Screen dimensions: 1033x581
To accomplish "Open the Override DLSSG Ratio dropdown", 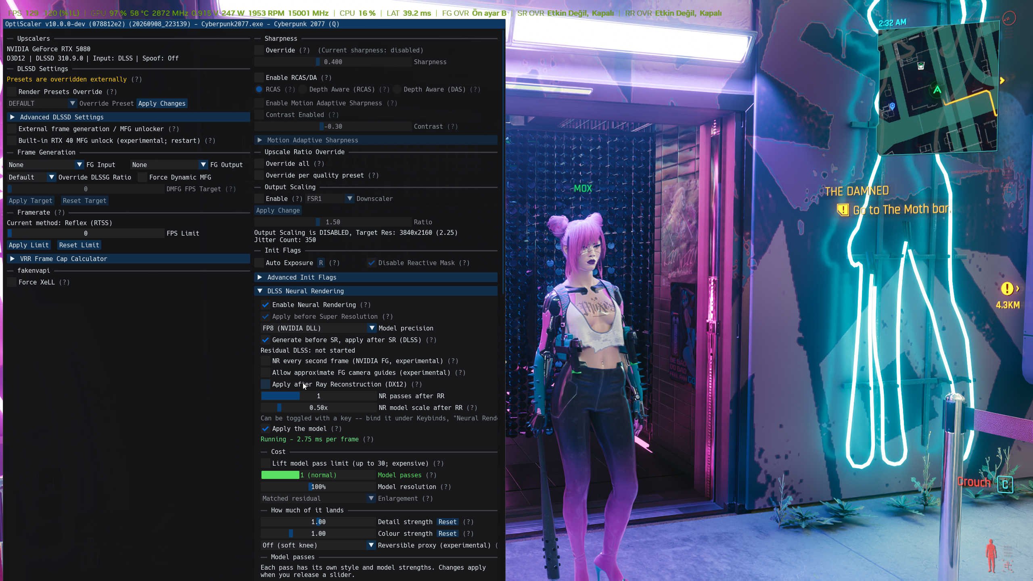I will tap(31, 177).
